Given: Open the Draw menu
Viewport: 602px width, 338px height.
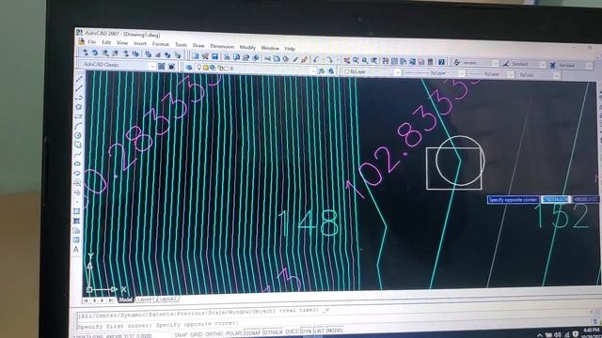Looking at the screenshot, I should click(198, 45).
